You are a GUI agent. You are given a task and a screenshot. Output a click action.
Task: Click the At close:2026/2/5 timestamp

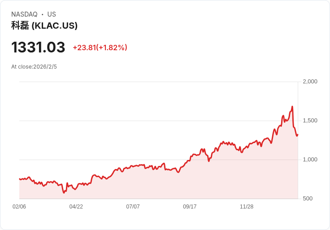34,67
